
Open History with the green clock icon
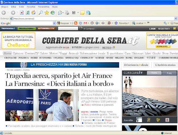[x=53, y=12]
